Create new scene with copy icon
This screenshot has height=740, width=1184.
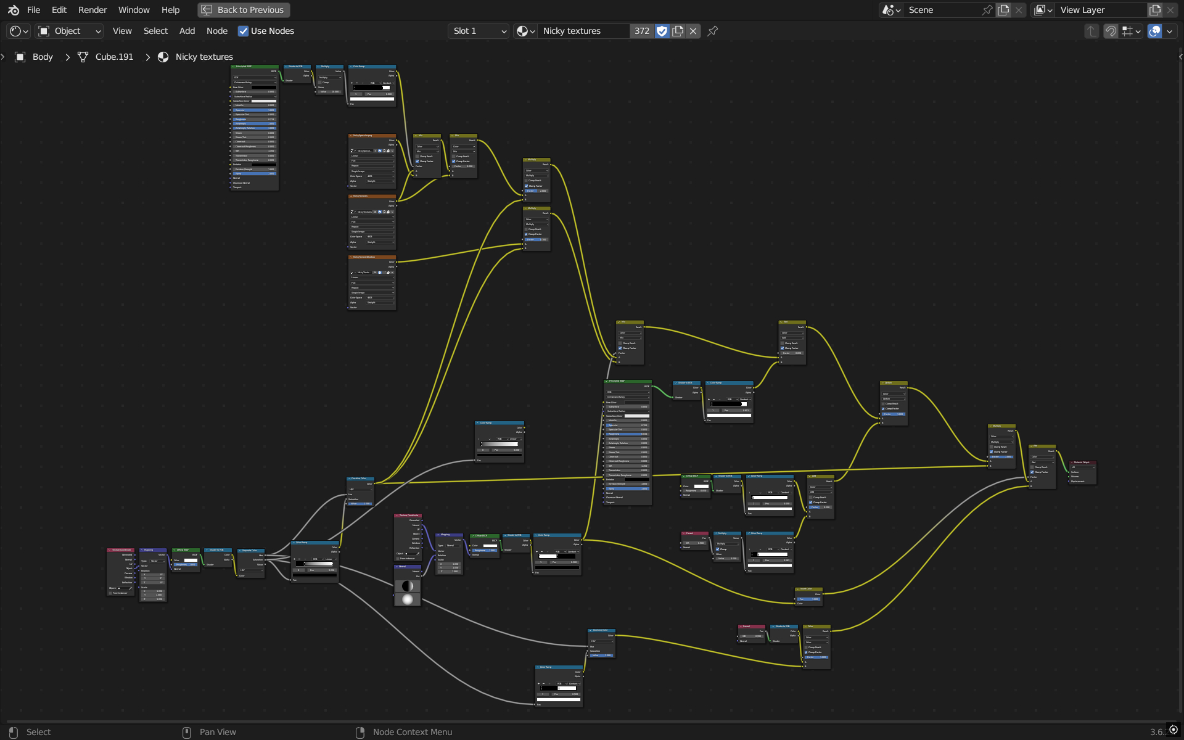(x=1003, y=10)
